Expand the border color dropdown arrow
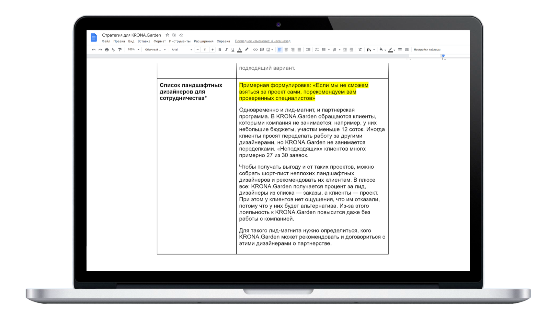Image resolution: width=560 pixels, height=331 pixels. tap(394, 50)
